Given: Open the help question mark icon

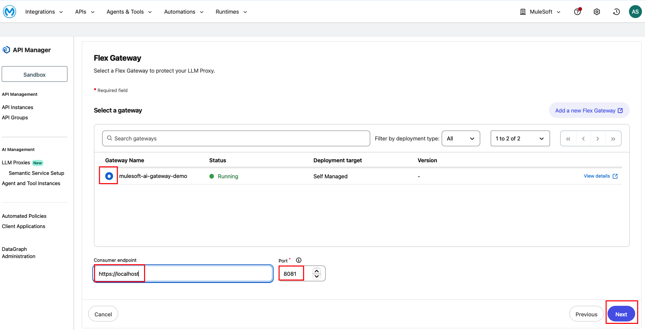Looking at the screenshot, I should [x=577, y=12].
